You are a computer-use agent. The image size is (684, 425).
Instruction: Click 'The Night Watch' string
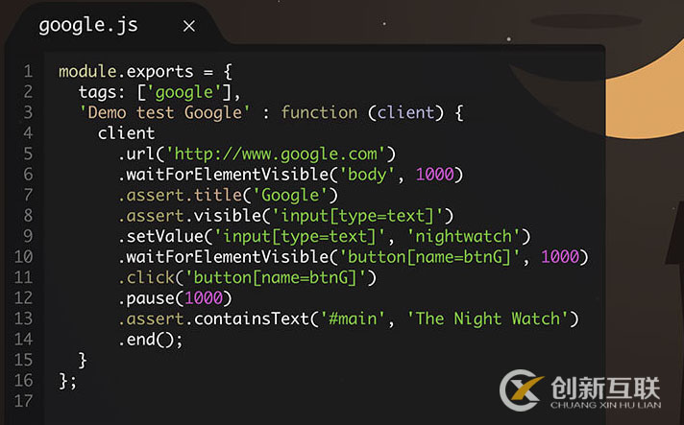tap(487, 319)
